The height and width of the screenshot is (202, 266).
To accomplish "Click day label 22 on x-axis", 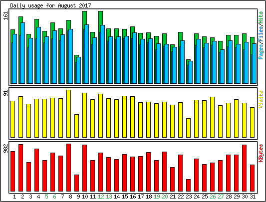I will click(x=181, y=197).
